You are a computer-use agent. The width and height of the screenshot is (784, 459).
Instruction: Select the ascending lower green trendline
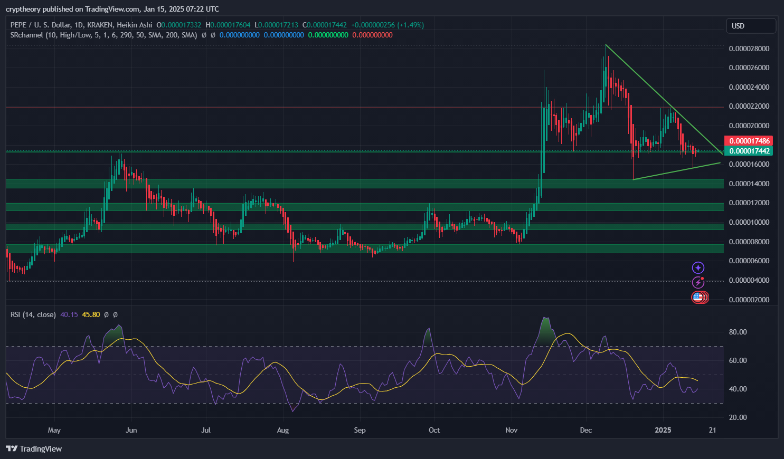677,171
